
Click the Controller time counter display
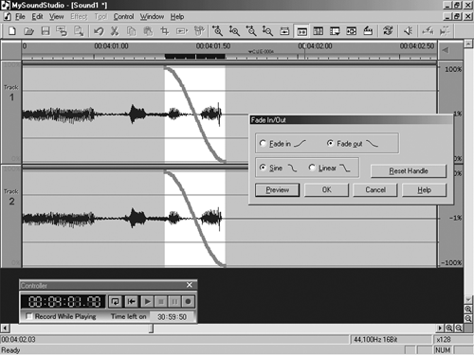64,301
